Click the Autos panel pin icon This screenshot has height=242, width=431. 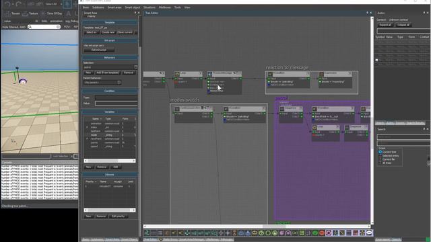tap(424, 13)
